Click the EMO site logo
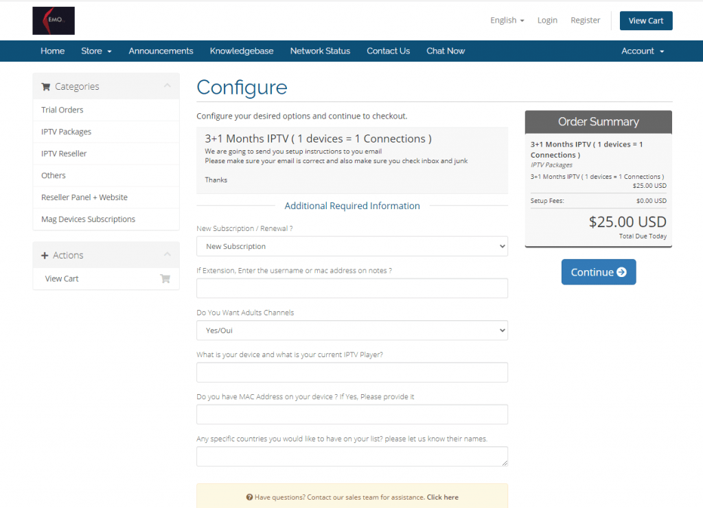The image size is (703, 508). [54, 21]
